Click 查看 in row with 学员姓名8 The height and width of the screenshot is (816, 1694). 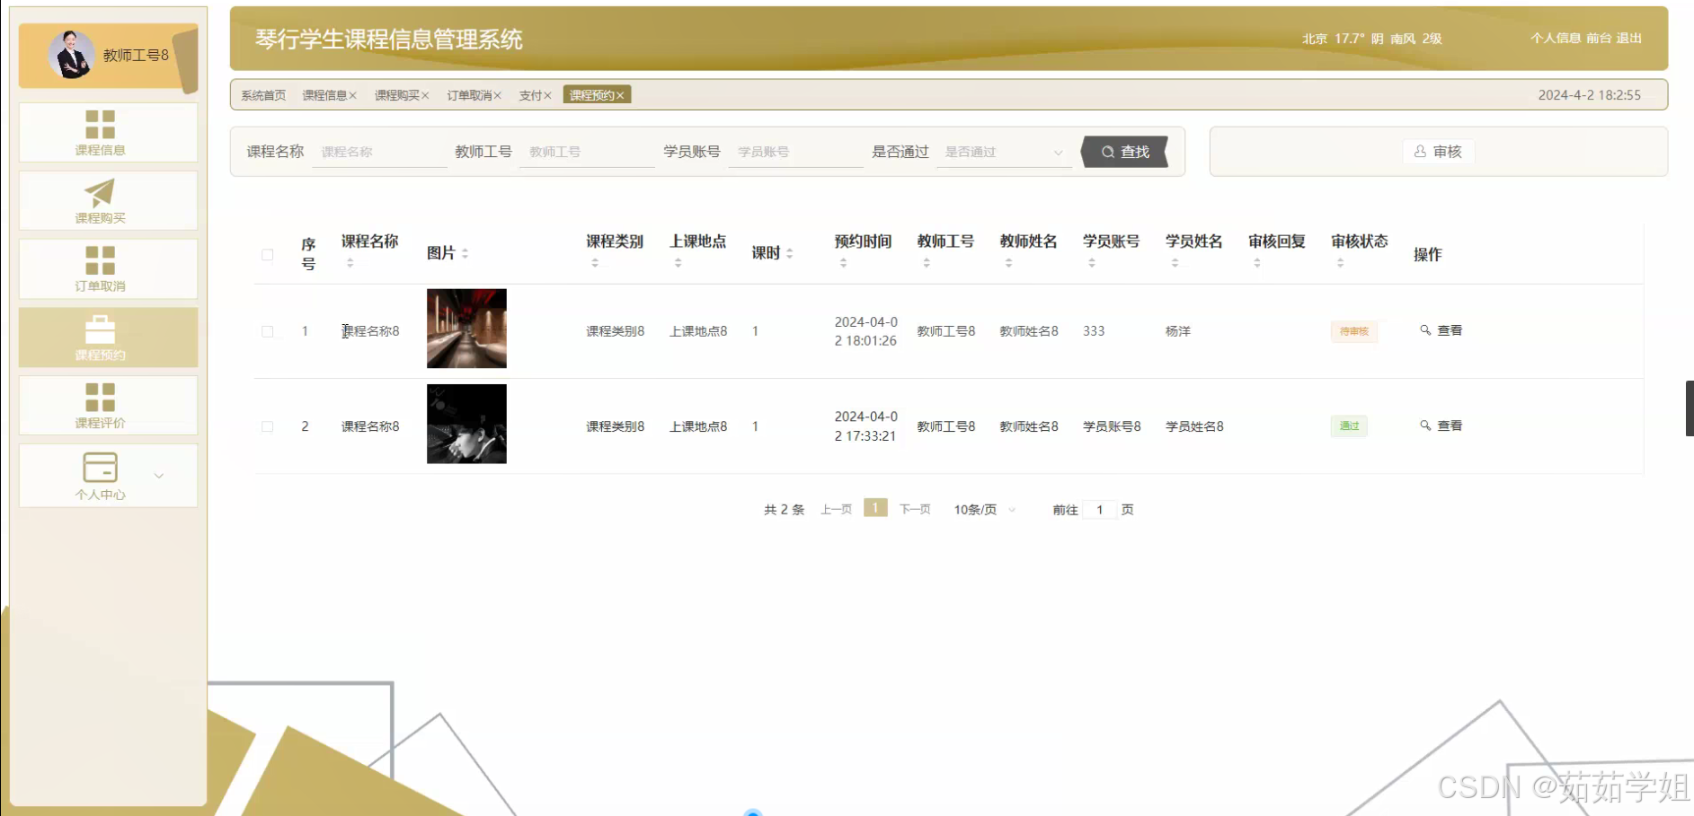click(1441, 426)
